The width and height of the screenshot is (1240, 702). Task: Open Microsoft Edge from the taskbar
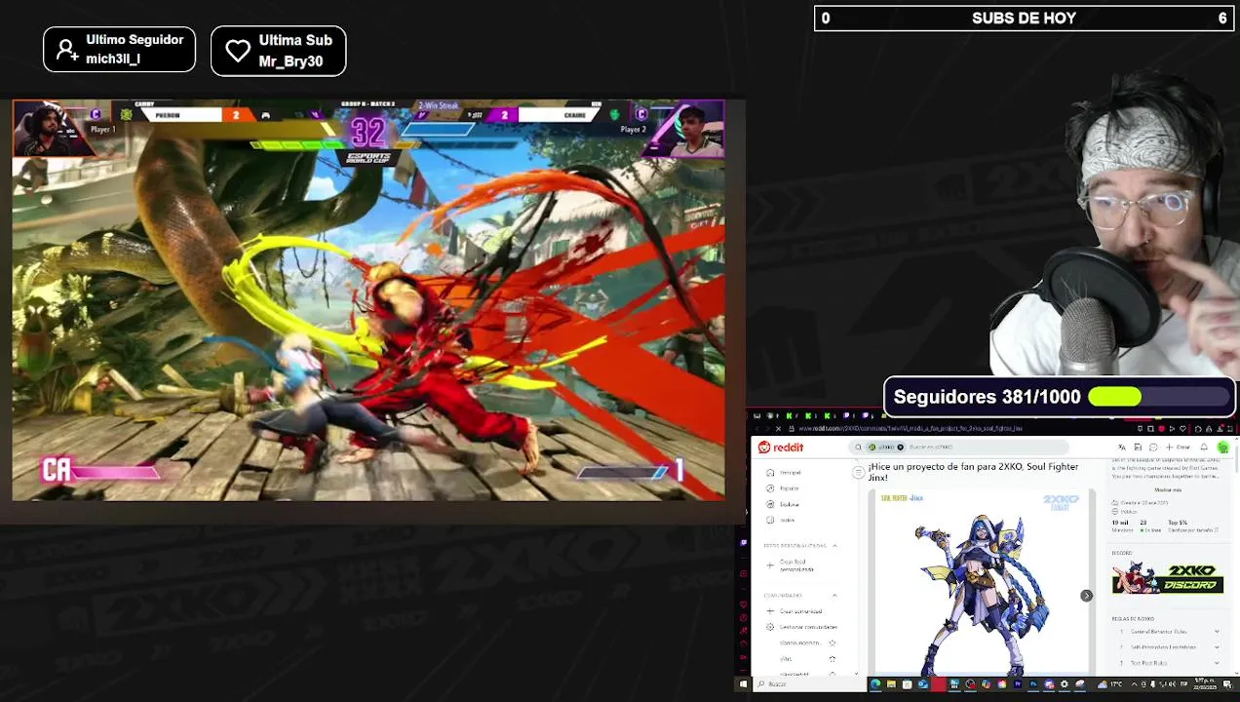pyautogui.click(x=875, y=684)
